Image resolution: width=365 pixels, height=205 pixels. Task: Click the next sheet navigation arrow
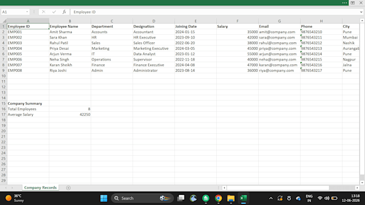pos(12,188)
